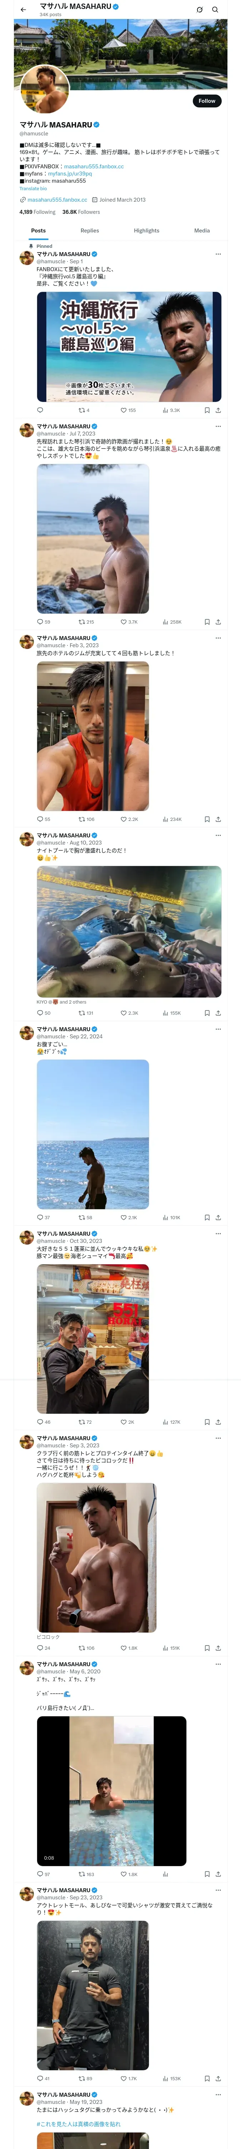View analytics of the Aug 10, 2023 post
This screenshot has width=241, height=2149.
click(x=165, y=1013)
